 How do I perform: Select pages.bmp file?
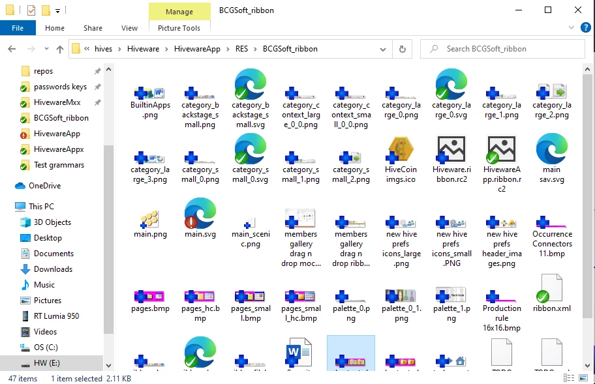pos(150,301)
